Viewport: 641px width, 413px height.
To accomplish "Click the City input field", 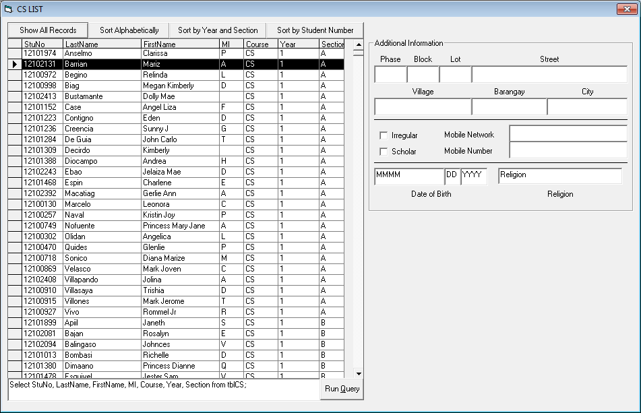I will (x=587, y=106).
